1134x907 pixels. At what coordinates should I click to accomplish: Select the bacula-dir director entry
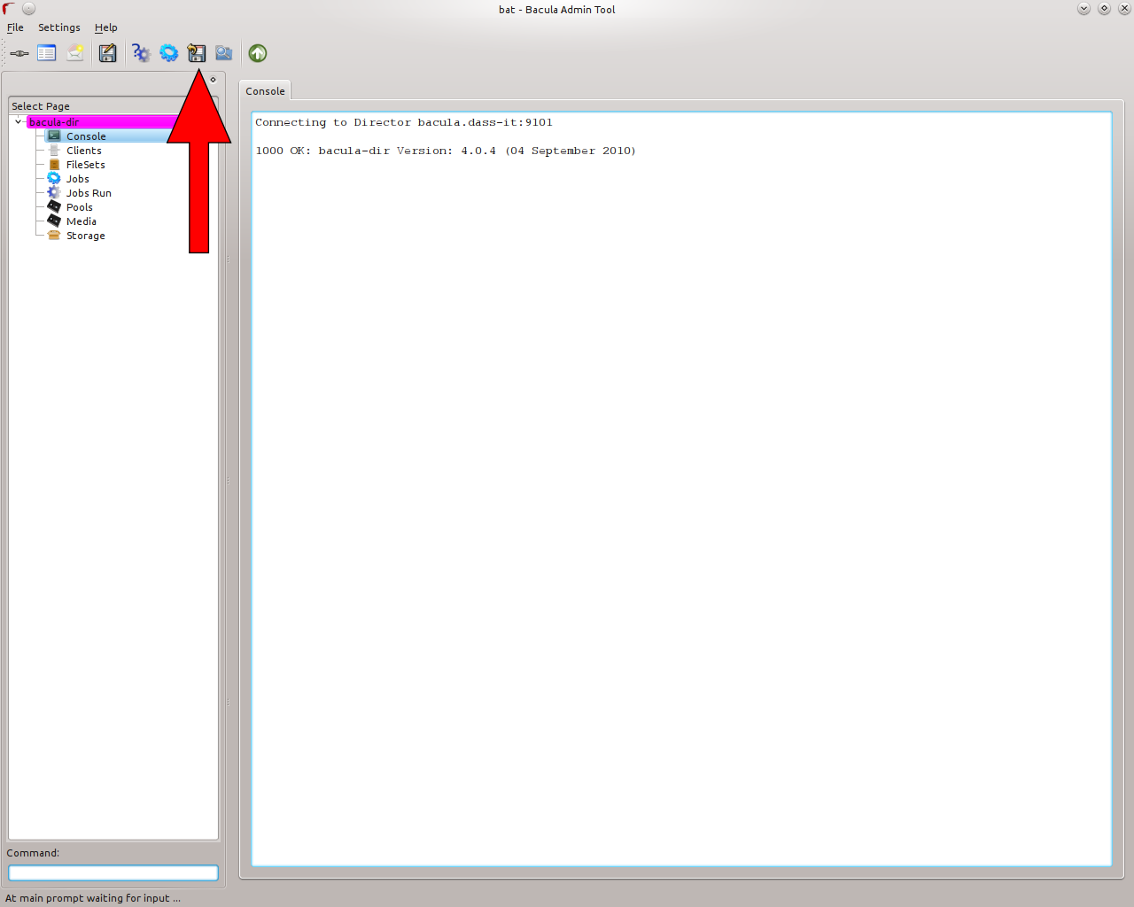(x=54, y=121)
